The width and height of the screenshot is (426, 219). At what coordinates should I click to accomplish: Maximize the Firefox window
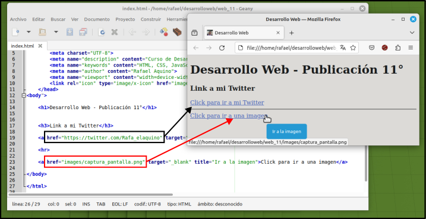(403, 19)
